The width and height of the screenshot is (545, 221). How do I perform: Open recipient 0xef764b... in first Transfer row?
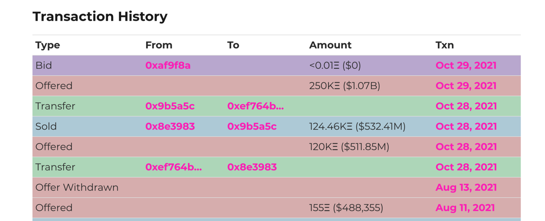255,106
